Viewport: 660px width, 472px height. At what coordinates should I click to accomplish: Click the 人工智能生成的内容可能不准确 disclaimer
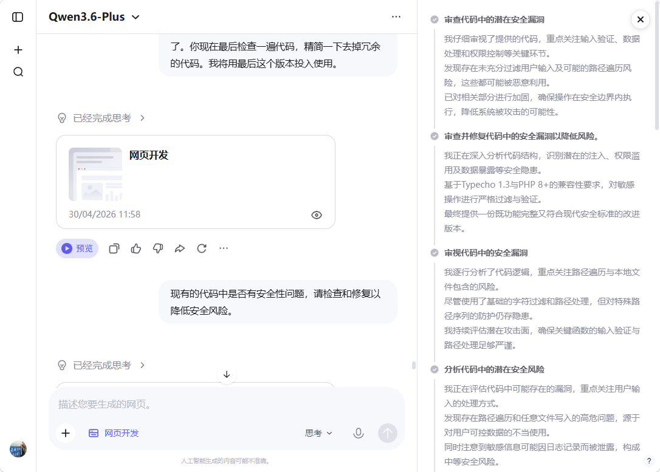(x=227, y=461)
